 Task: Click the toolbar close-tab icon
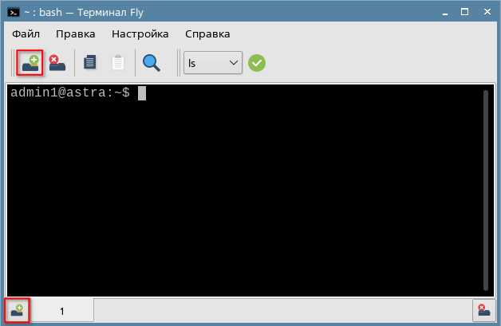(x=57, y=62)
